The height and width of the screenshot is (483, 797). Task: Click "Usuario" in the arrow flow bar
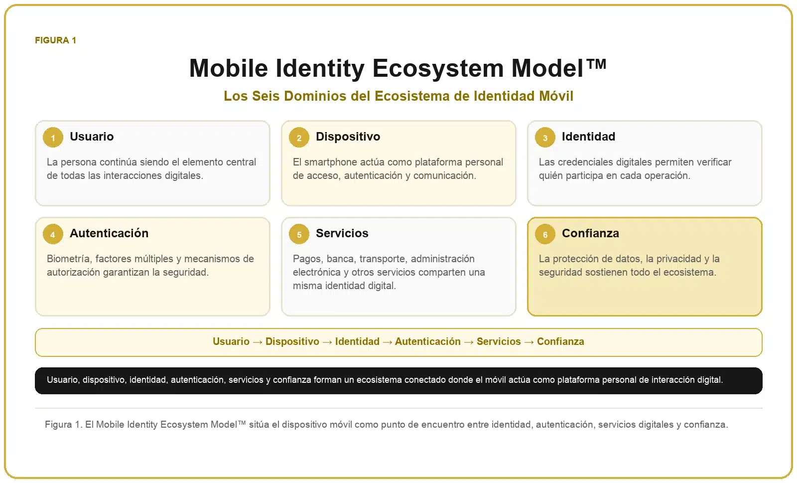click(231, 341)
